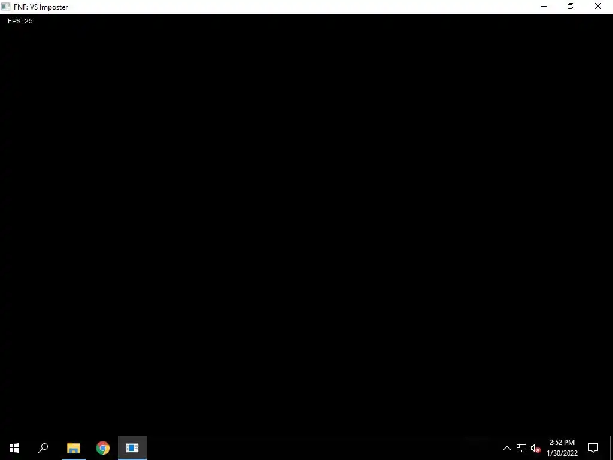Minimize the FNF: VS Imposter window

[544, 7]
